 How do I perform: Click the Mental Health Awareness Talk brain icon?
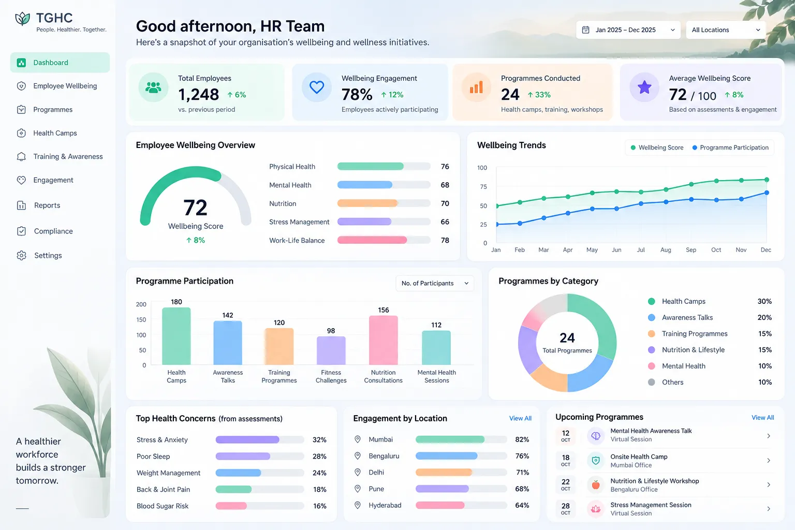[596, 436]
